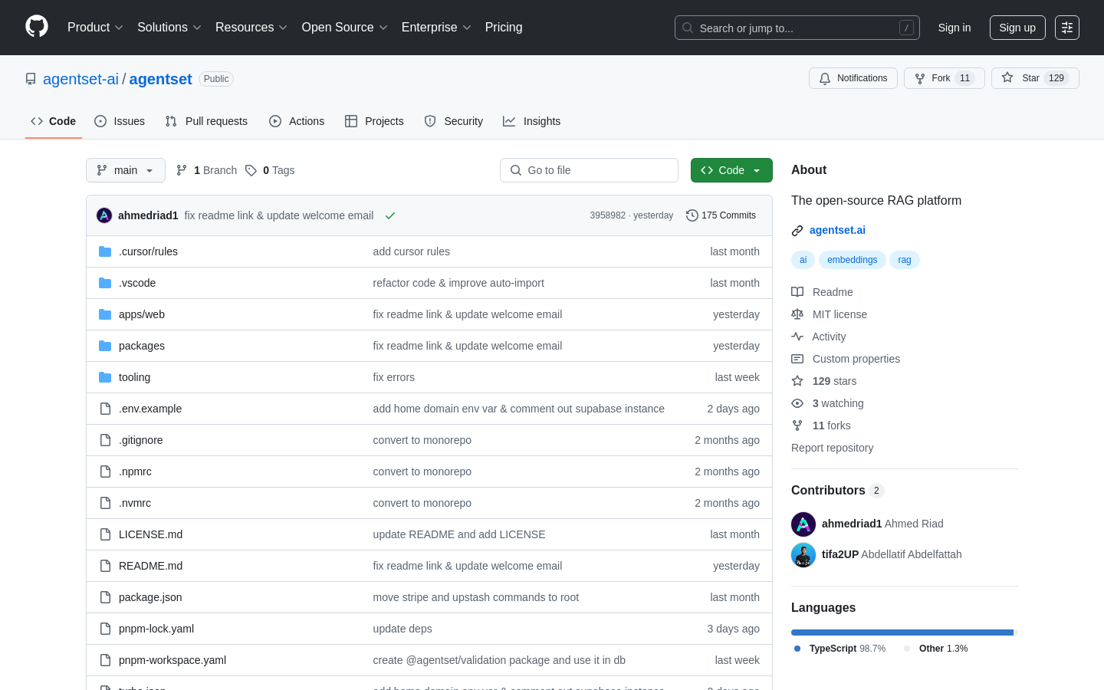
Task: Open the command palette sliders icon
Action: click(1067, 28)
